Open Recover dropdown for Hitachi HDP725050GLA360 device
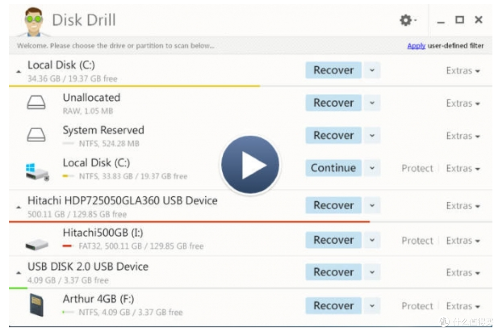The width and height of the screenshot is (498, 332). click(x=372, y=205)
